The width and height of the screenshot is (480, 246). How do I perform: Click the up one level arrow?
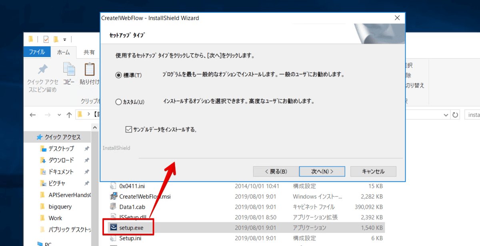69,115
